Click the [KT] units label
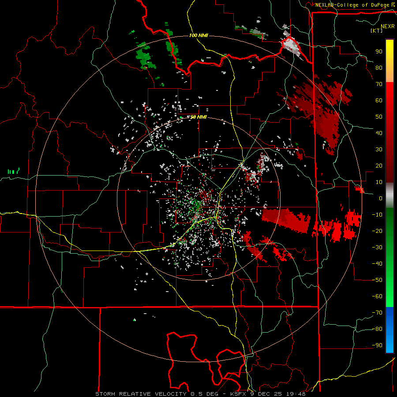 (377, 30)
